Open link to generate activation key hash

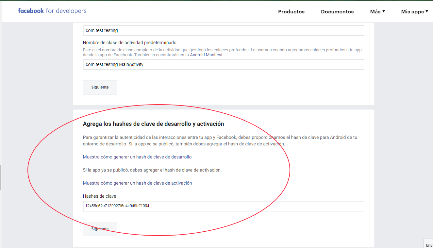coord(138,183)
